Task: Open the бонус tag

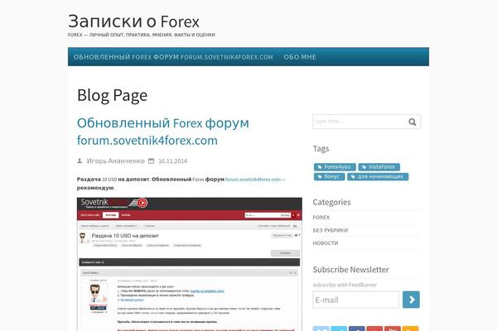Action: click(330, 177)
